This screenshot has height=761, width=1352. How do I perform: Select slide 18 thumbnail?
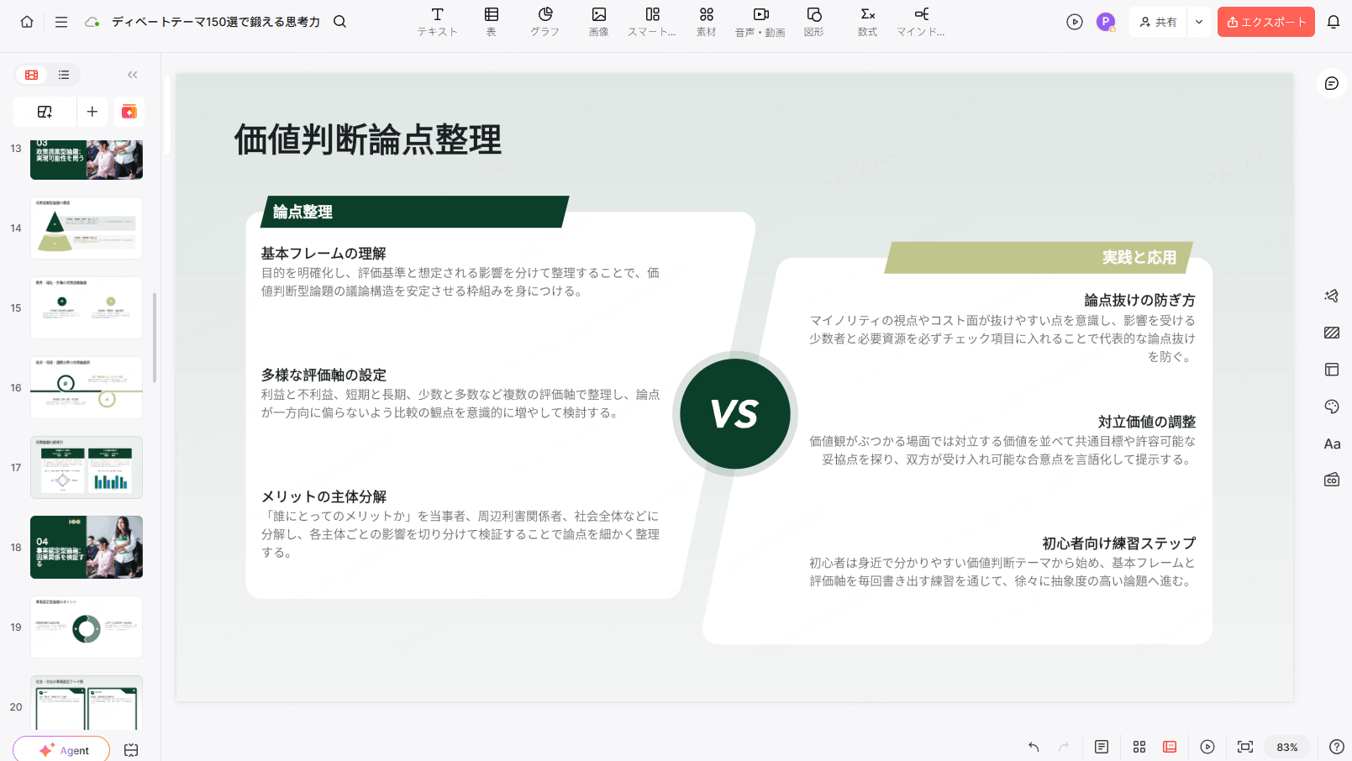pos(87,547)
